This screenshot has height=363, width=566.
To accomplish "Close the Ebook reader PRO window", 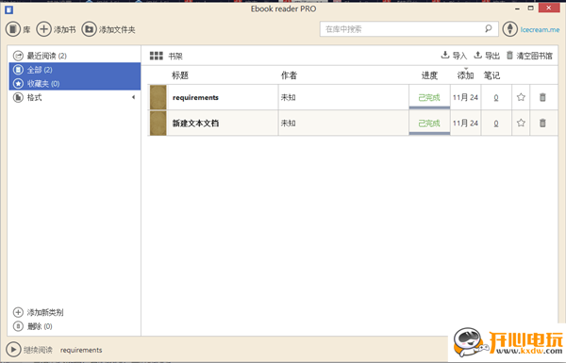I will [x=549, y=8].
